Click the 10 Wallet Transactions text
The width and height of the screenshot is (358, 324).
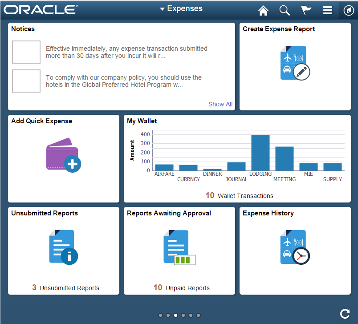pyautogui.click(x=239, y=195)
